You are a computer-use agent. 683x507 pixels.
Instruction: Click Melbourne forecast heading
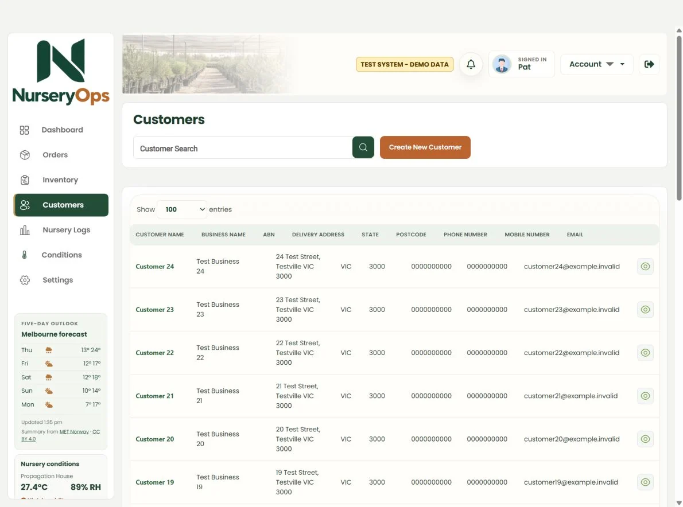(x=54, y=334)
